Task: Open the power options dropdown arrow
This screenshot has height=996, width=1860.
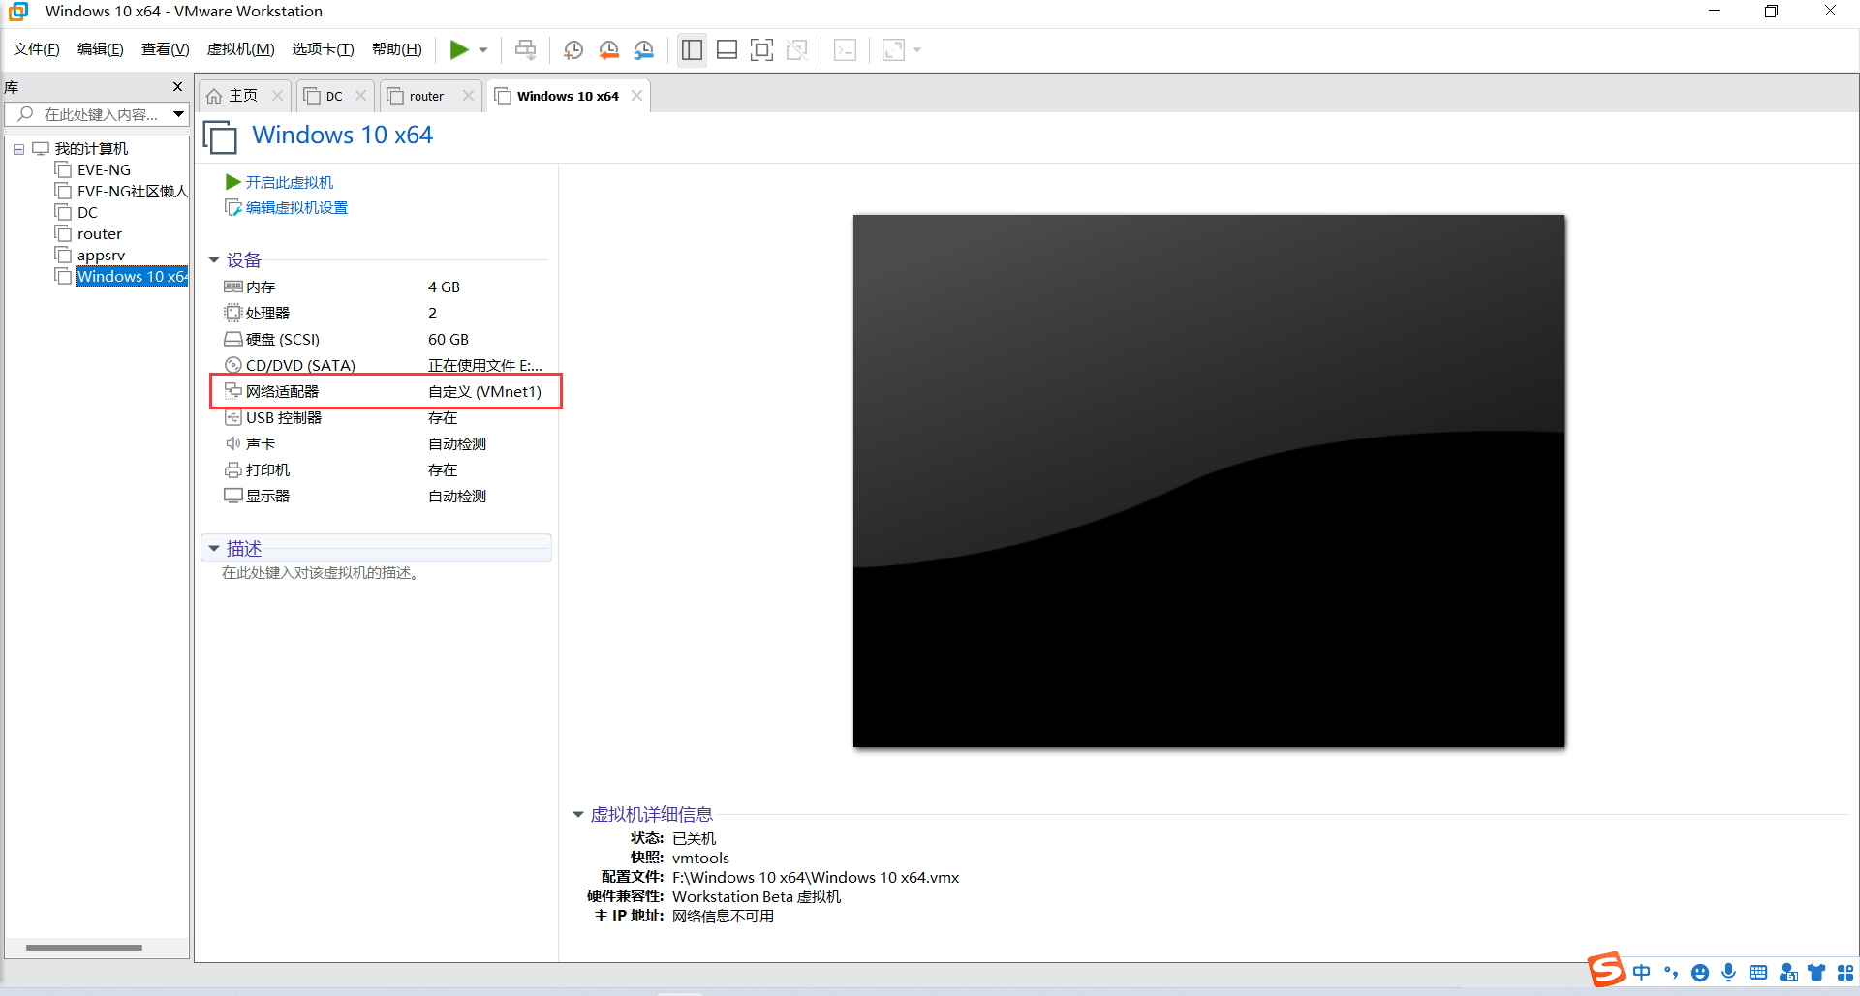Action: point(483,50)
